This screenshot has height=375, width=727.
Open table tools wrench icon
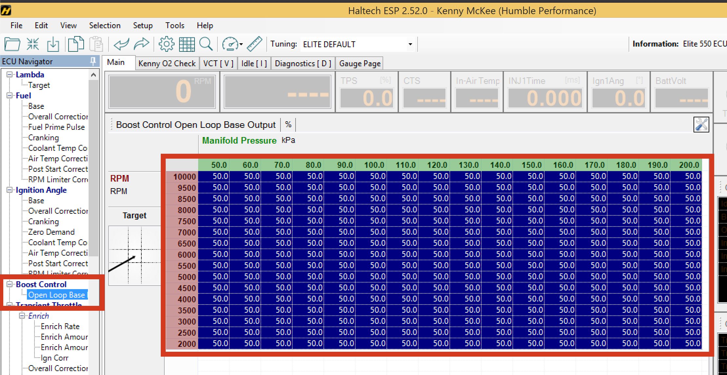pyautogui.click(x=701, y=125)
